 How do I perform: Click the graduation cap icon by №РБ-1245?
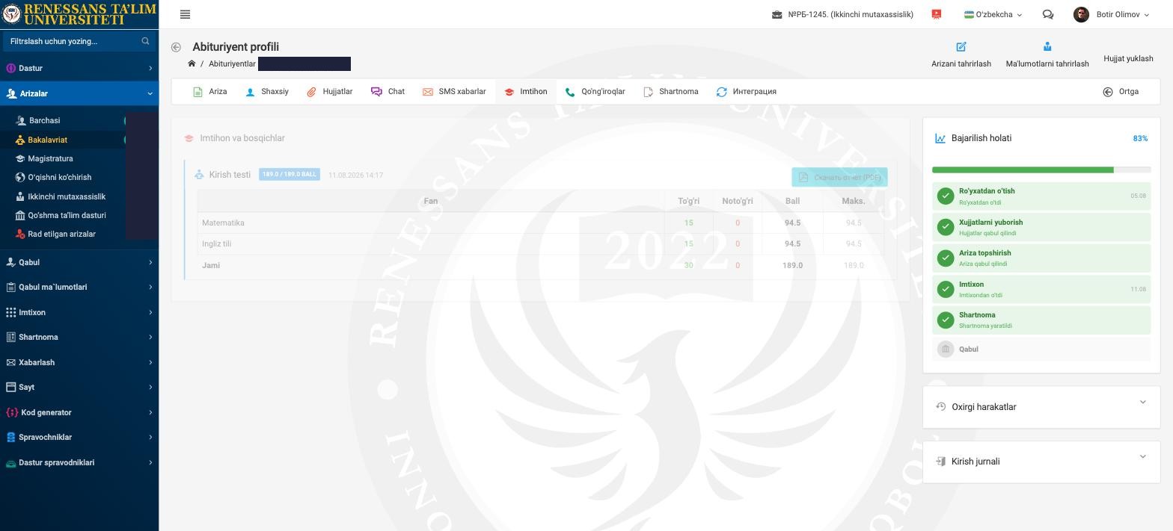(x=777, y=14)
